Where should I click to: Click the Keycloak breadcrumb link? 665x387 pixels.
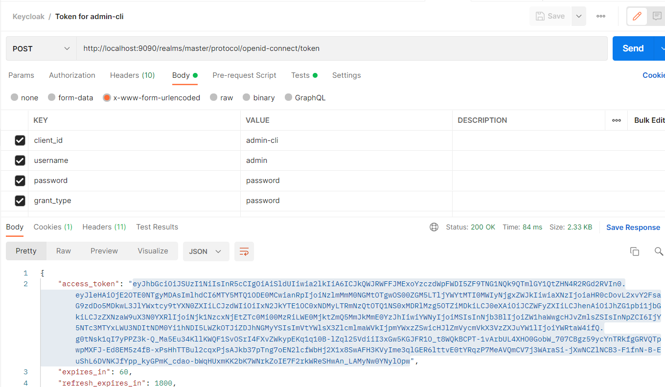(28, 16)
